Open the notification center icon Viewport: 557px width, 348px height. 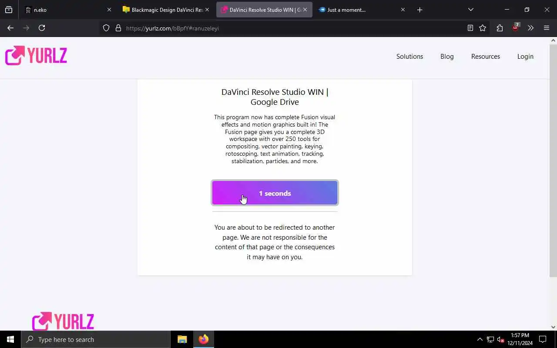coord(543,339)
